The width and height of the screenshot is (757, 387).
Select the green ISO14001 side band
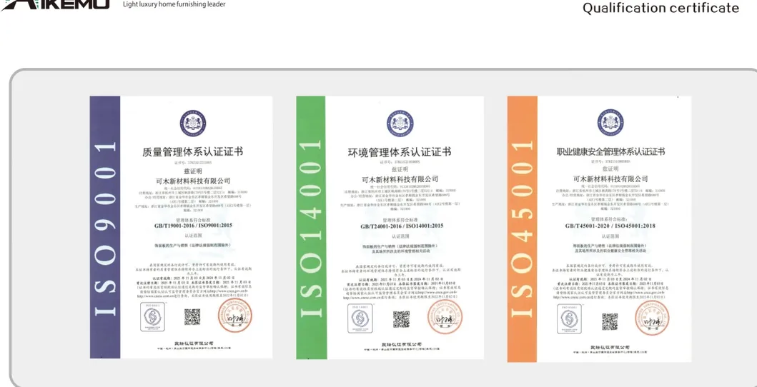[311, 228]
